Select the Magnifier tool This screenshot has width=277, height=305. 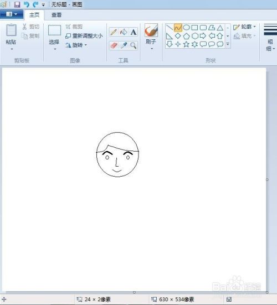(x=134, y=45)
